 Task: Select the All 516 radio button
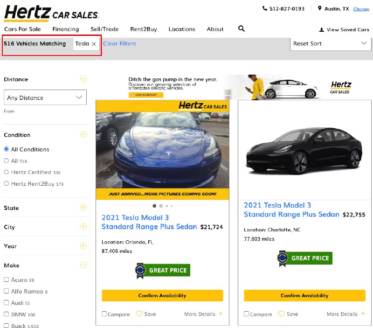[x=7, y=161]
